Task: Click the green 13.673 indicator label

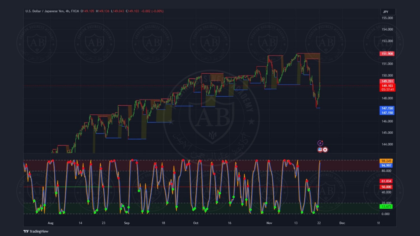Action: pos(386,207)
